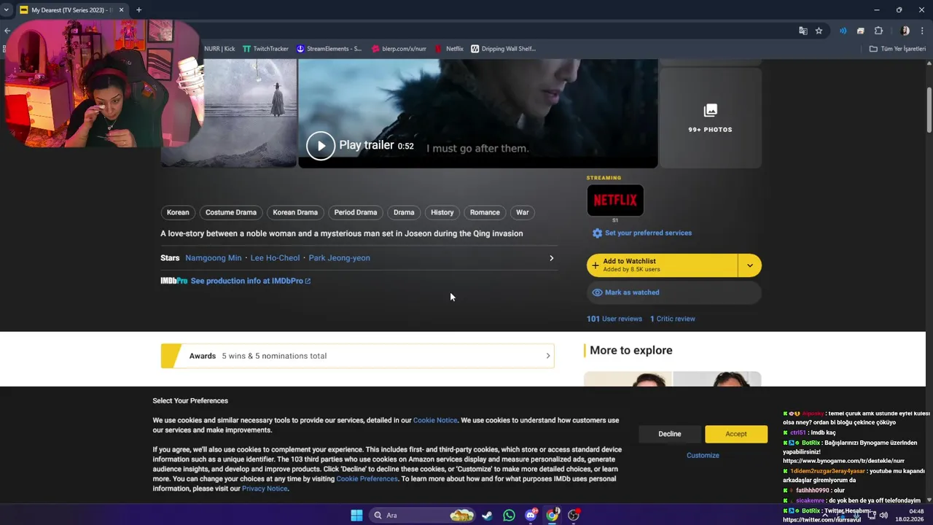The image size is (933, 525).
Task: Open the Cookie Preferences link
Action: 367,479
